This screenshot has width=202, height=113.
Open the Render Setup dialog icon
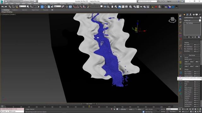(135, 7)
